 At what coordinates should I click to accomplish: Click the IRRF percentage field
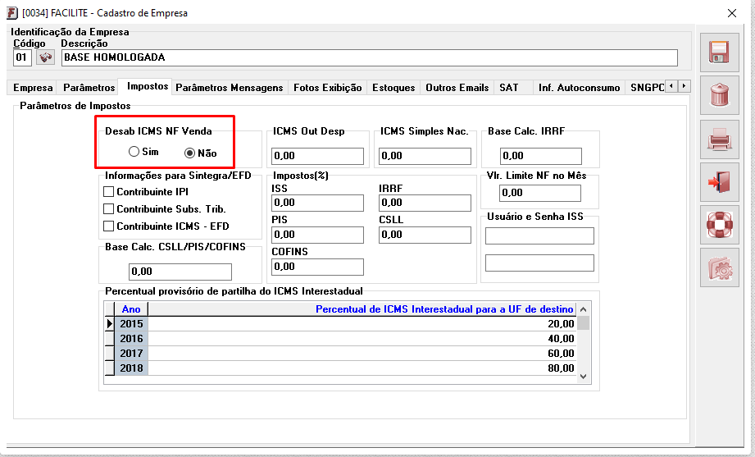tap(425, 203)
